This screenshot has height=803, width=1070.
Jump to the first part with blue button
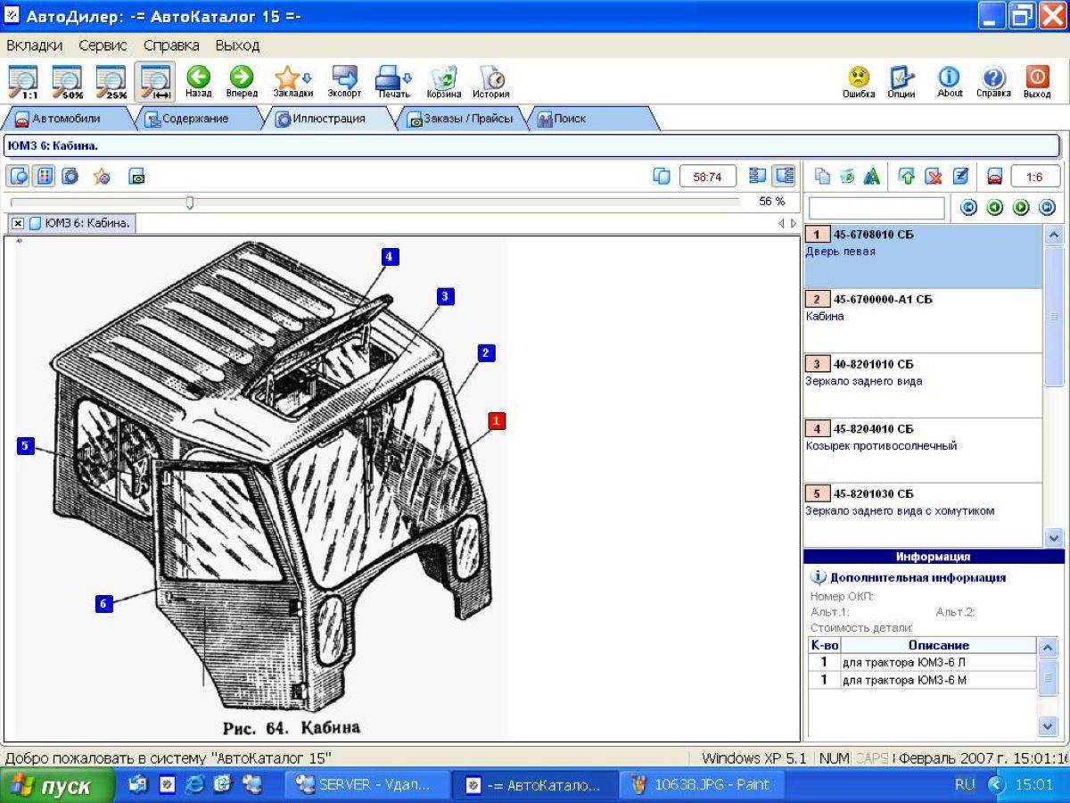(x=968, y=208)
